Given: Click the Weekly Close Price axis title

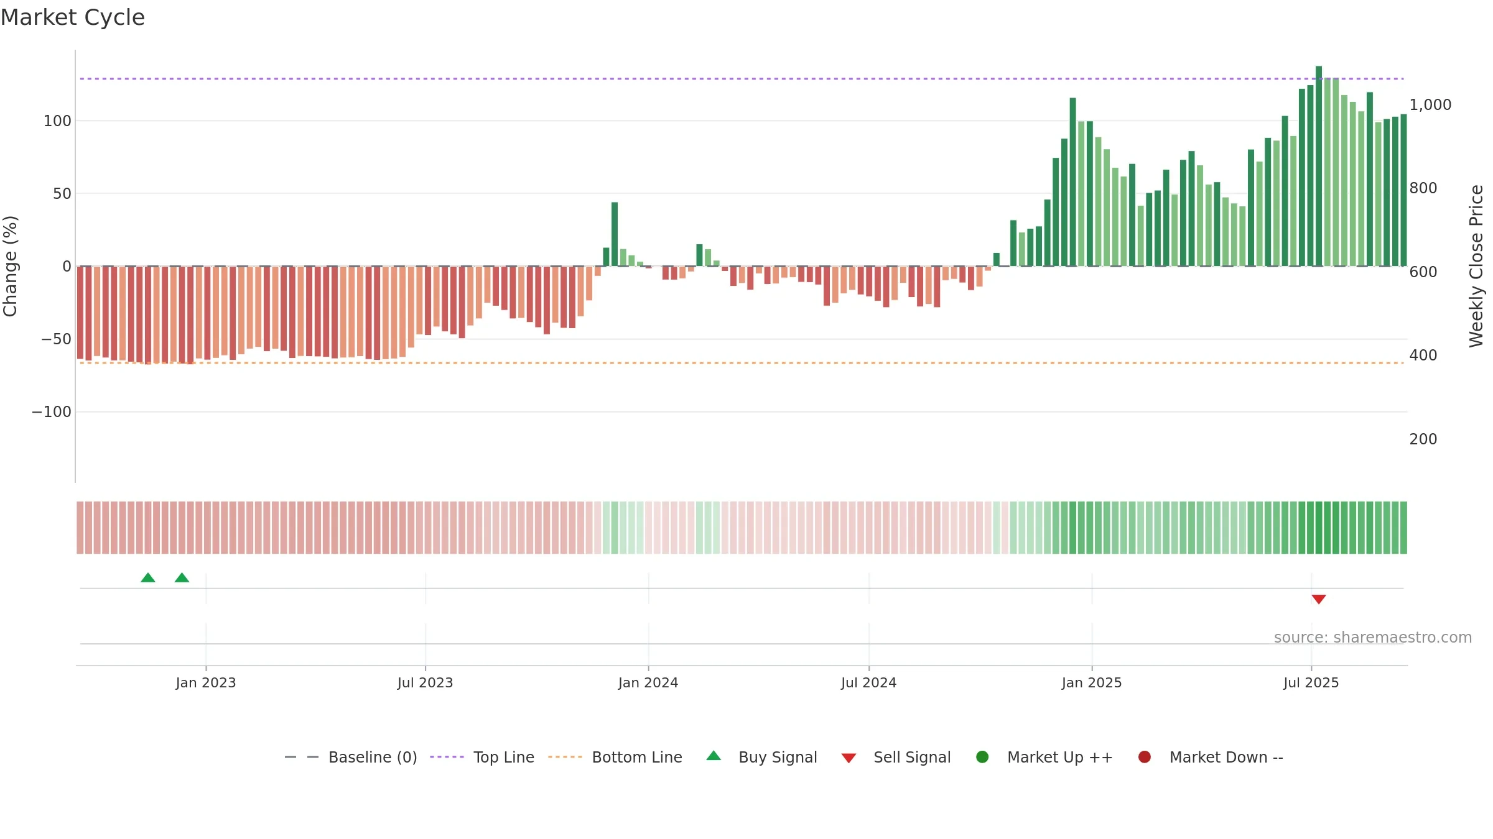Looking at the screenshot, I should 1476,266.
